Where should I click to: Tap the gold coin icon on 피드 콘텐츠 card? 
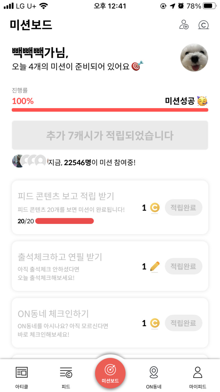pyautogui.click(x=155, y=208)
